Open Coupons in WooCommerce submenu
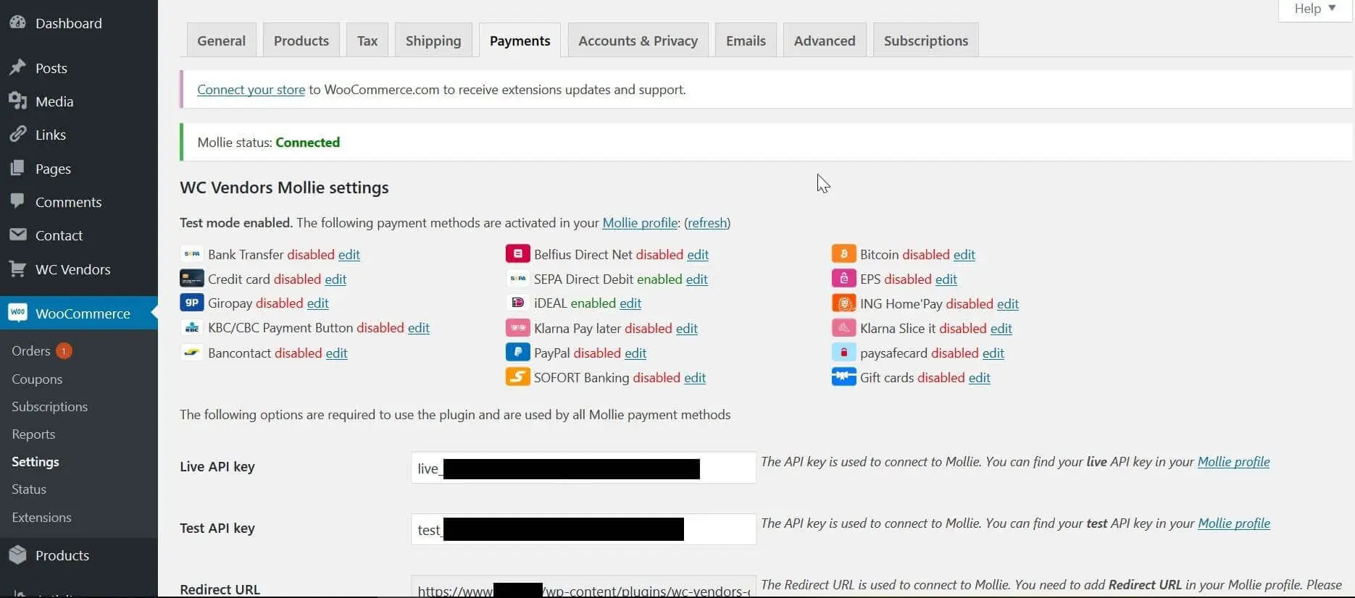 (37, 379)
